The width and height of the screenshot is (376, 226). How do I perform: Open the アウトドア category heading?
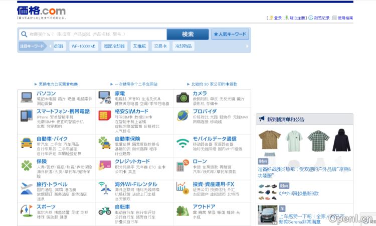click(x=204, y=206)
